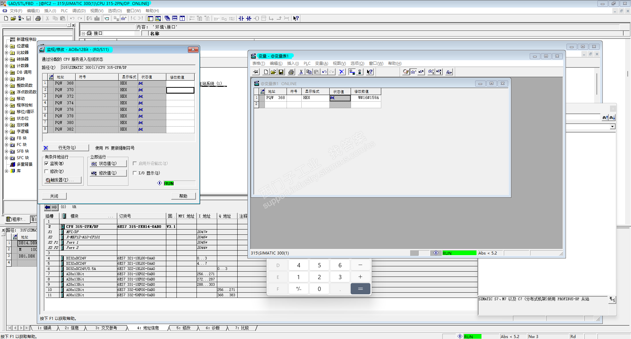Screen dimensions: 631x339
Task: Click the pin icon in variable table toolbar
Action: [256, 72]
